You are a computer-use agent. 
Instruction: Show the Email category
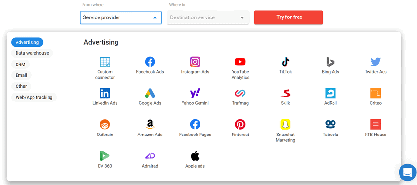pos(21,75)
